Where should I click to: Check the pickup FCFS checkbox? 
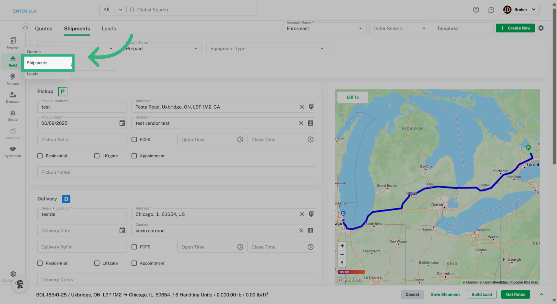[134, 140]
